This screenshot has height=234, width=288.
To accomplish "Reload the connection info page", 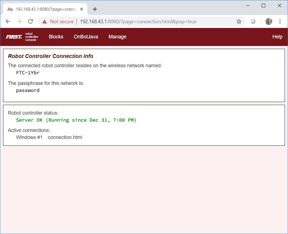I will (31, 21).
